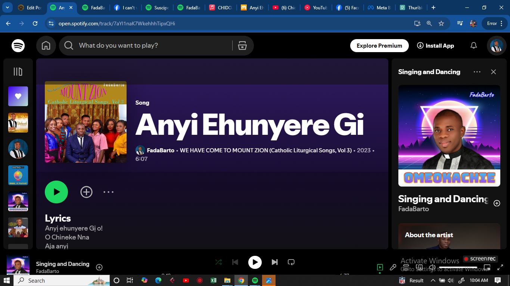Toggle the lyrics microphone button

coord(393,267)
